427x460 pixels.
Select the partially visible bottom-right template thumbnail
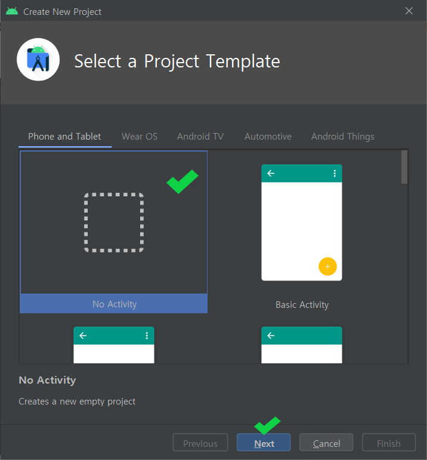(x=302, y=345)
